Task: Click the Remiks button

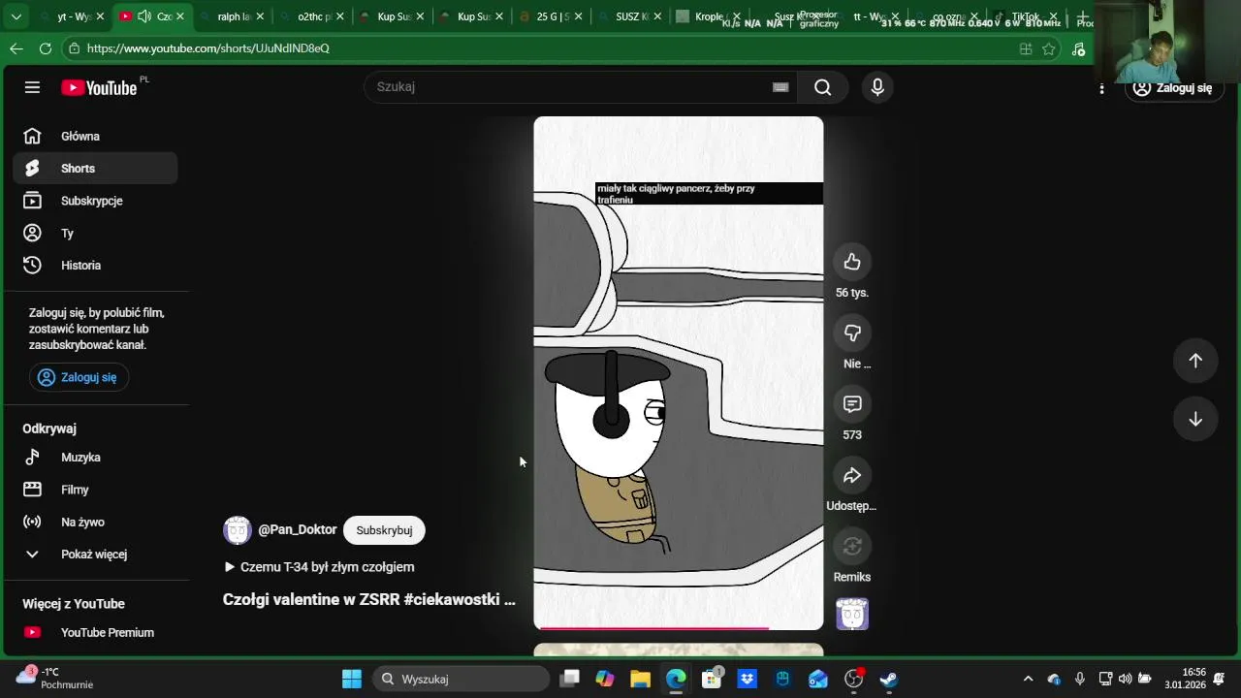Action: [x=852, y=546]
